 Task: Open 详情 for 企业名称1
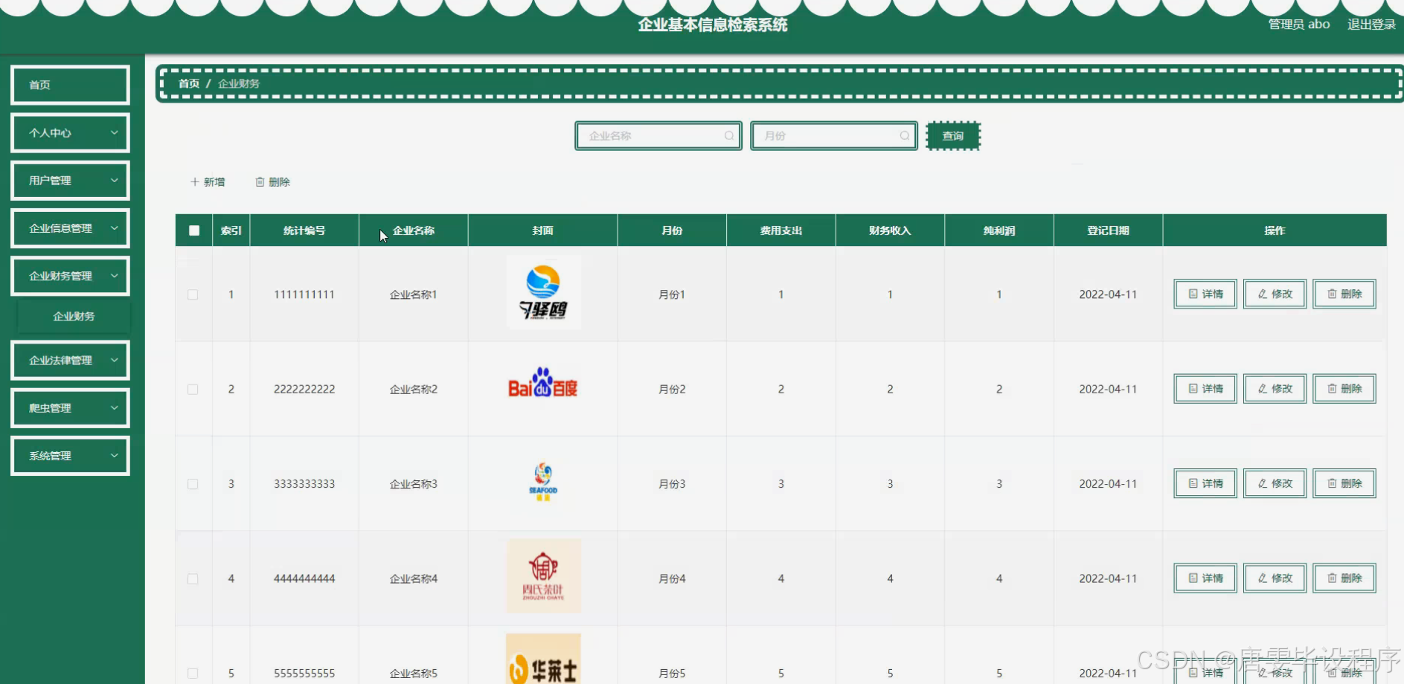[1205, 294]
